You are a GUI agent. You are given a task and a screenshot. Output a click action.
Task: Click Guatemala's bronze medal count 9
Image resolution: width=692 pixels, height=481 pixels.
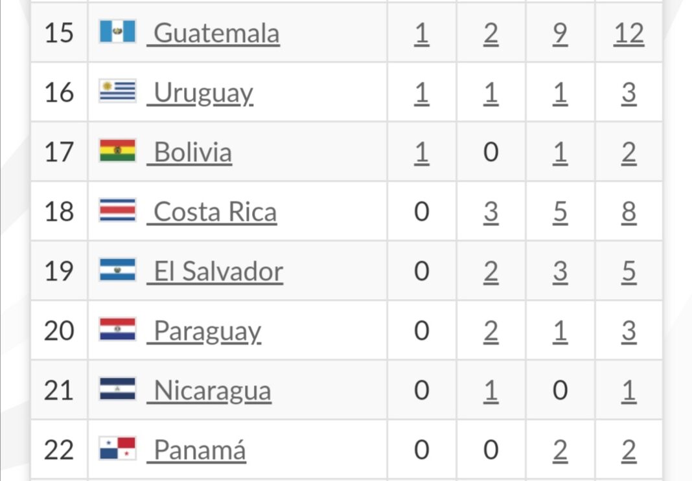pyautogui.click(x=560, y=34)
